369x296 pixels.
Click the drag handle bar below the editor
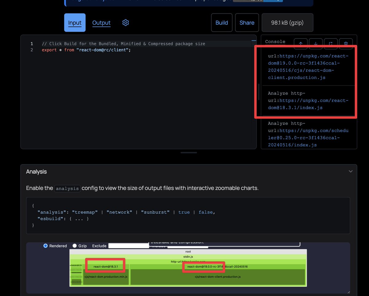(188, 152)
